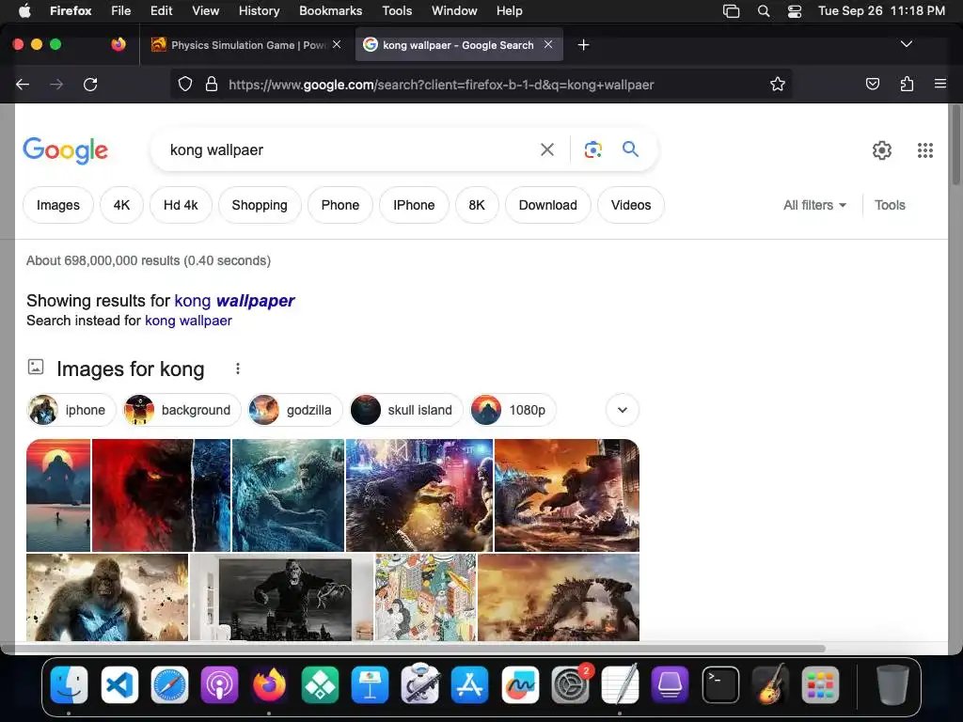This screenshot has height=722, width=963.
Task: Open the list all tabs dropdown arrow
Action: click(x=906, y=44)
